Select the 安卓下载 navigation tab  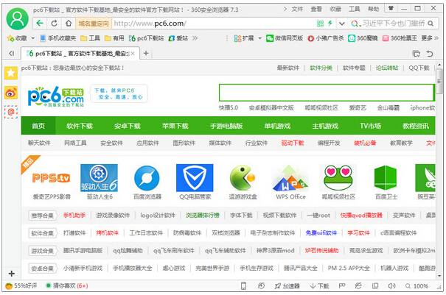(128, 126)
